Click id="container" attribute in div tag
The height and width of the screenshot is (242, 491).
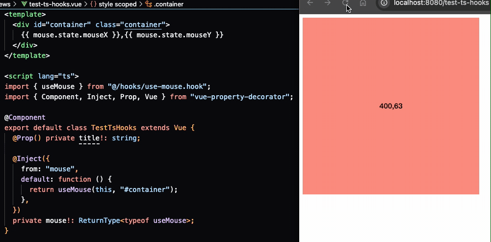tap(62, 25)
